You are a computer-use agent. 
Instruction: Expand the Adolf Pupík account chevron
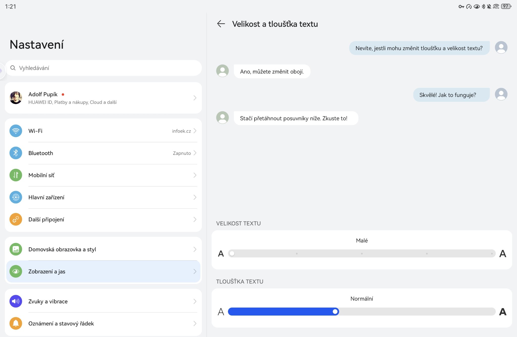point(195,98)
